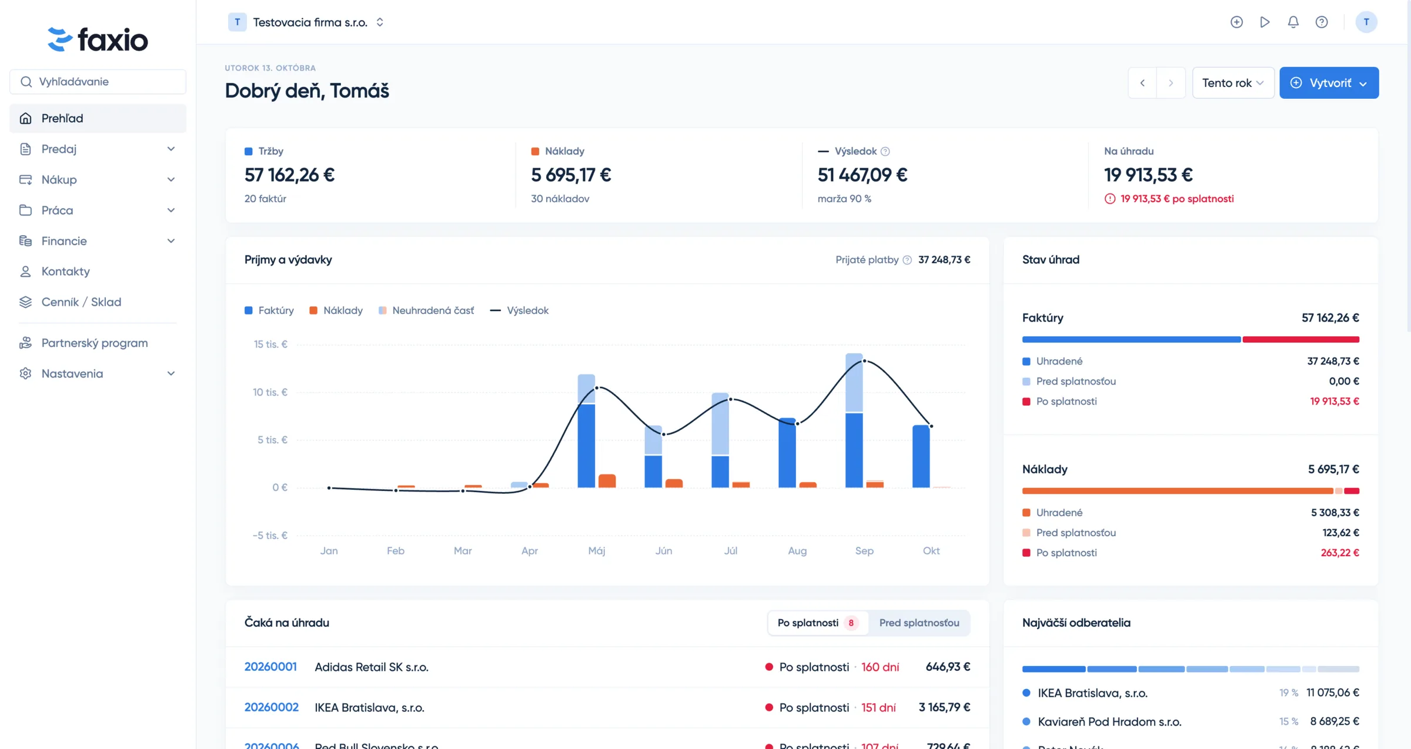Expand the Predaj menu chevron
The height and width of the screenshot is (749, 1411).
pos(171,149)
